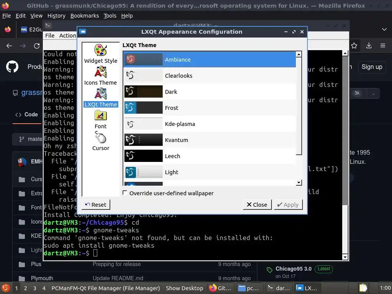
Task: Select the Leech theme
Action: coord(209,156)
